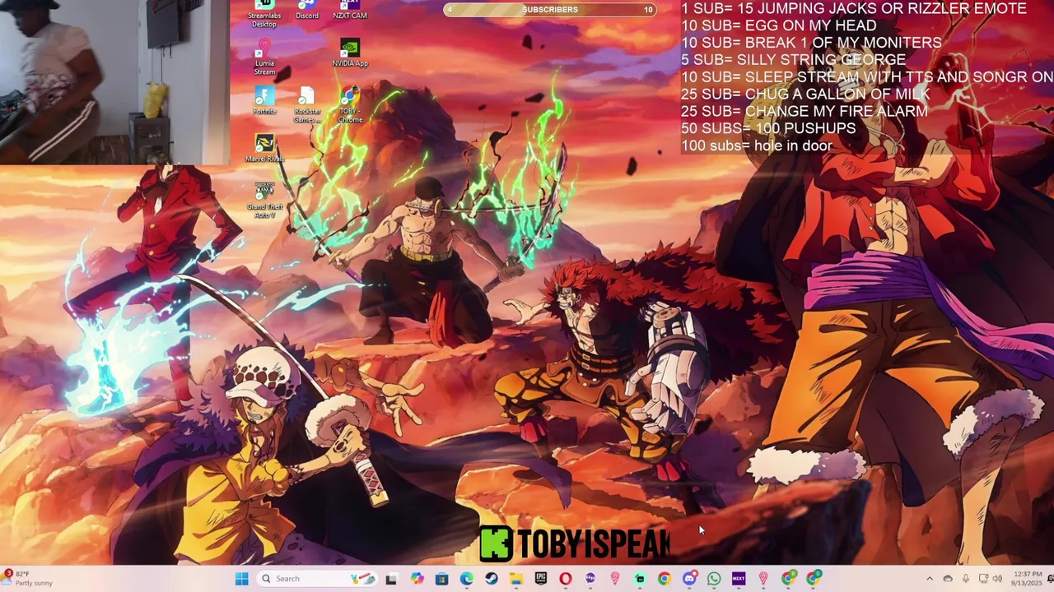Open Steam from the taskbar
The height and width of the screenshot is (592, 1054).
coord(492,579)
